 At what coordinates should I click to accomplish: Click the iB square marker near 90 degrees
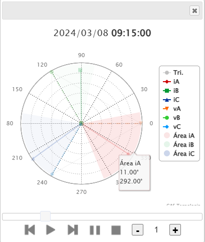point(80,70)
